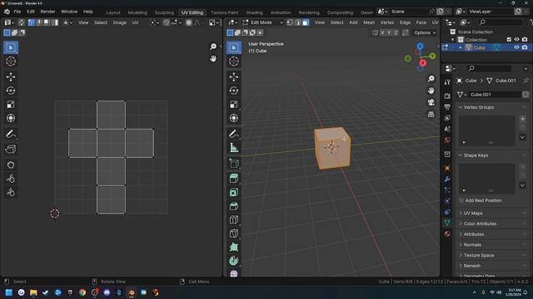Image resolution: width=533 pixels, height=299 pixels.
Task: Open the Modifiers properties tab wrench icon
Action: (x=447, y=179)
